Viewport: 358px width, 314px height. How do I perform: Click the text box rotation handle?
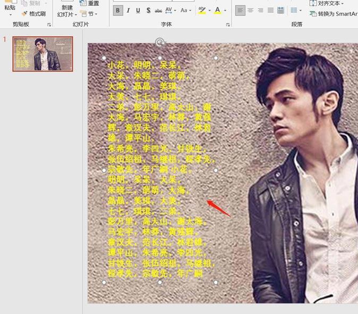click(160, 42)
